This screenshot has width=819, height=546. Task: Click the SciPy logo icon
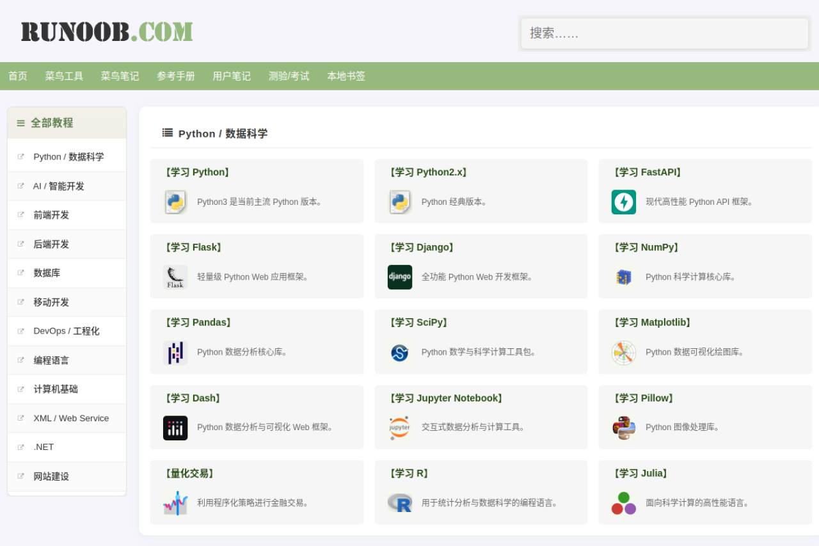pos(400,353)
